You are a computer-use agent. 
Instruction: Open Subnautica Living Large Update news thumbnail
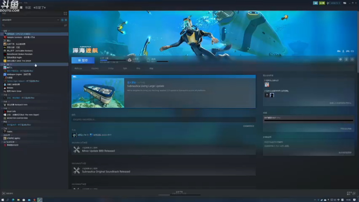click(98, 93)
